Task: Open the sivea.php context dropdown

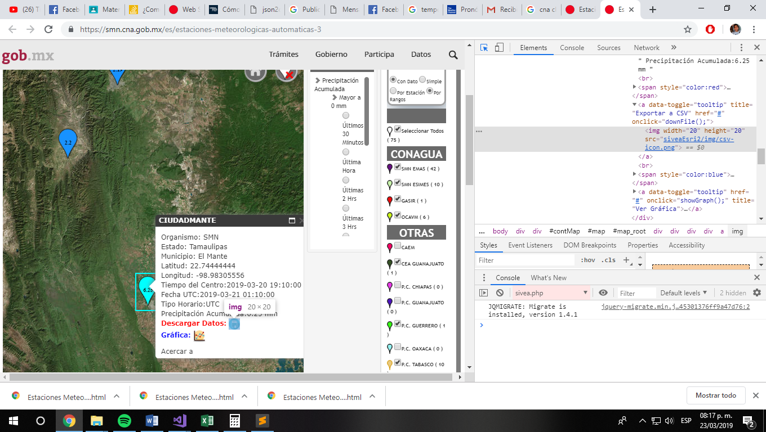Action: (x=551, y=293)
